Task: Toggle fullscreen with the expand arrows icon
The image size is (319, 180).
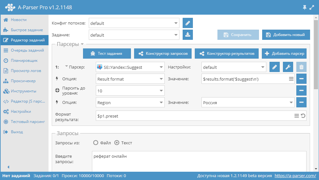Action: pos(312,8)
